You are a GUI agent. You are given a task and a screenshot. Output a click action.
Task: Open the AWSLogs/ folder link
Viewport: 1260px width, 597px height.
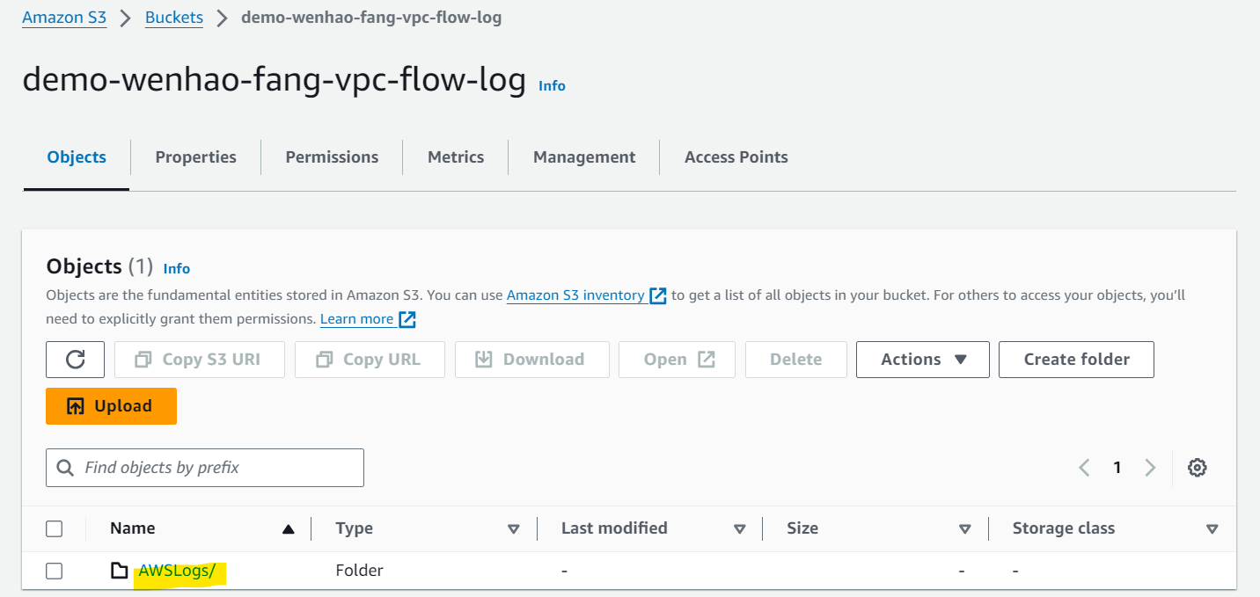click(x=176, y=571)
